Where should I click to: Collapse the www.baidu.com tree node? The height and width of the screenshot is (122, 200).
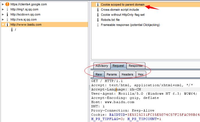pos(3,25)
